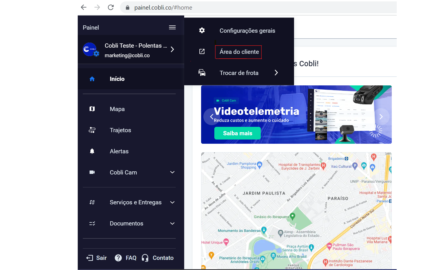Click the hamburger menu icon beside Painel
The height and width of the screenshot is (270, 445).
click(172, 27)
